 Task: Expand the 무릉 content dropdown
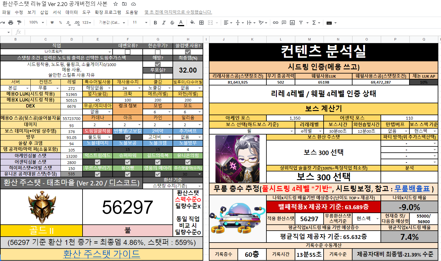[57, 88]
